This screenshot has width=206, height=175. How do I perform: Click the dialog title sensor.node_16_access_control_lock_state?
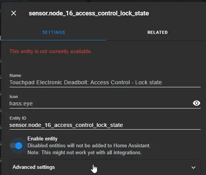click(89, 13)
